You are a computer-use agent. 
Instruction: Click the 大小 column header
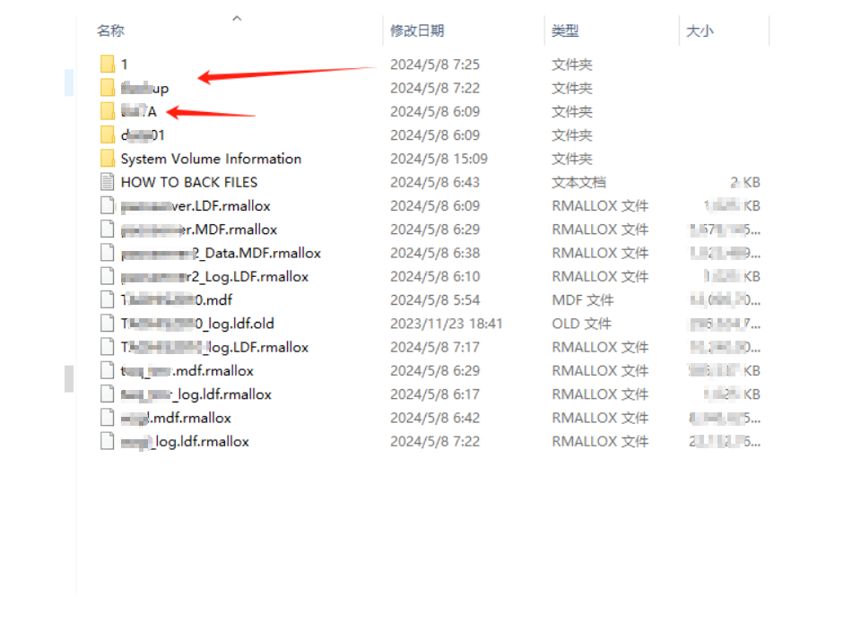(700, 30)
